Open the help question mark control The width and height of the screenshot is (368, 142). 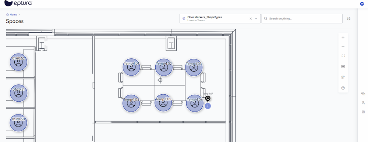pyautogui.click(x=343, y=88)
